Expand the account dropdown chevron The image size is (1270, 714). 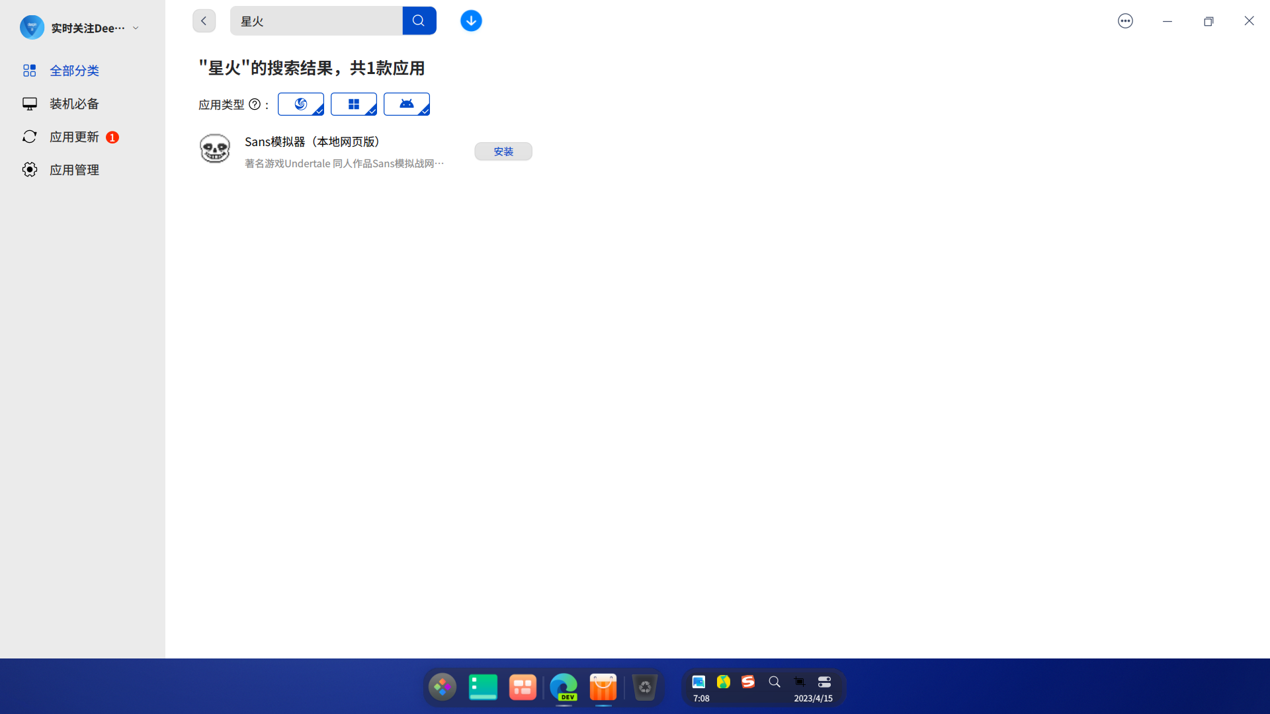(136, 28)
